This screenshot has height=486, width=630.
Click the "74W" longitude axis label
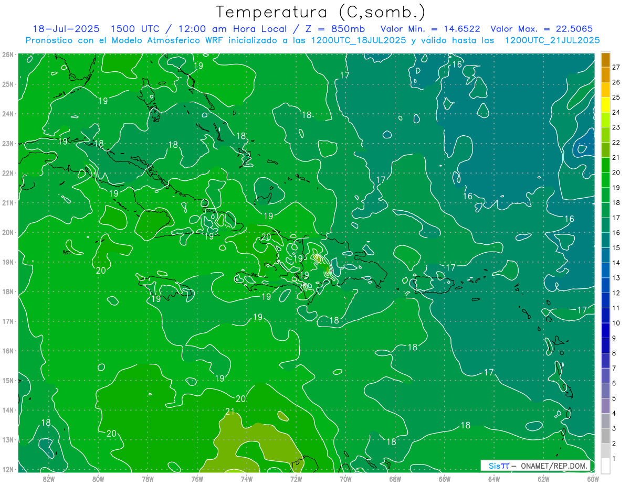pos(247,479)
